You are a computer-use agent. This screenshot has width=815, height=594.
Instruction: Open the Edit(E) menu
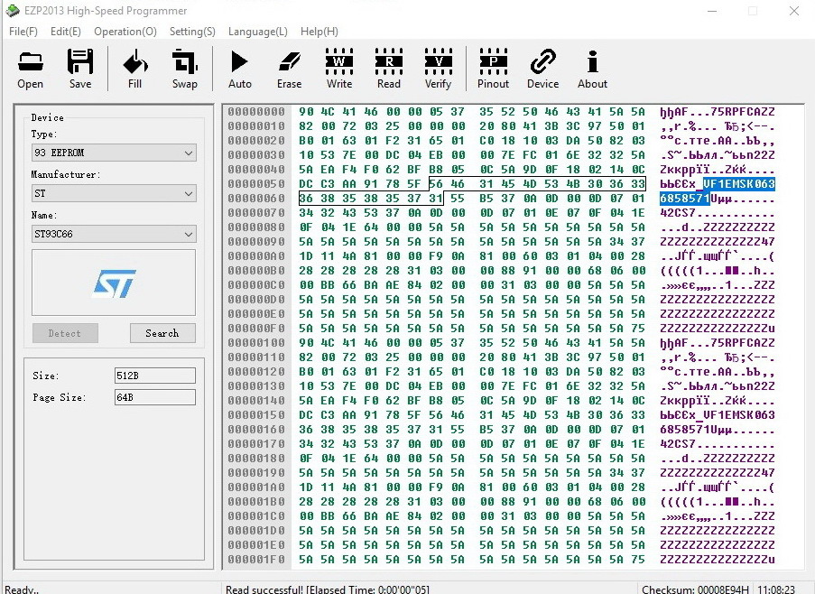point(66,32)
